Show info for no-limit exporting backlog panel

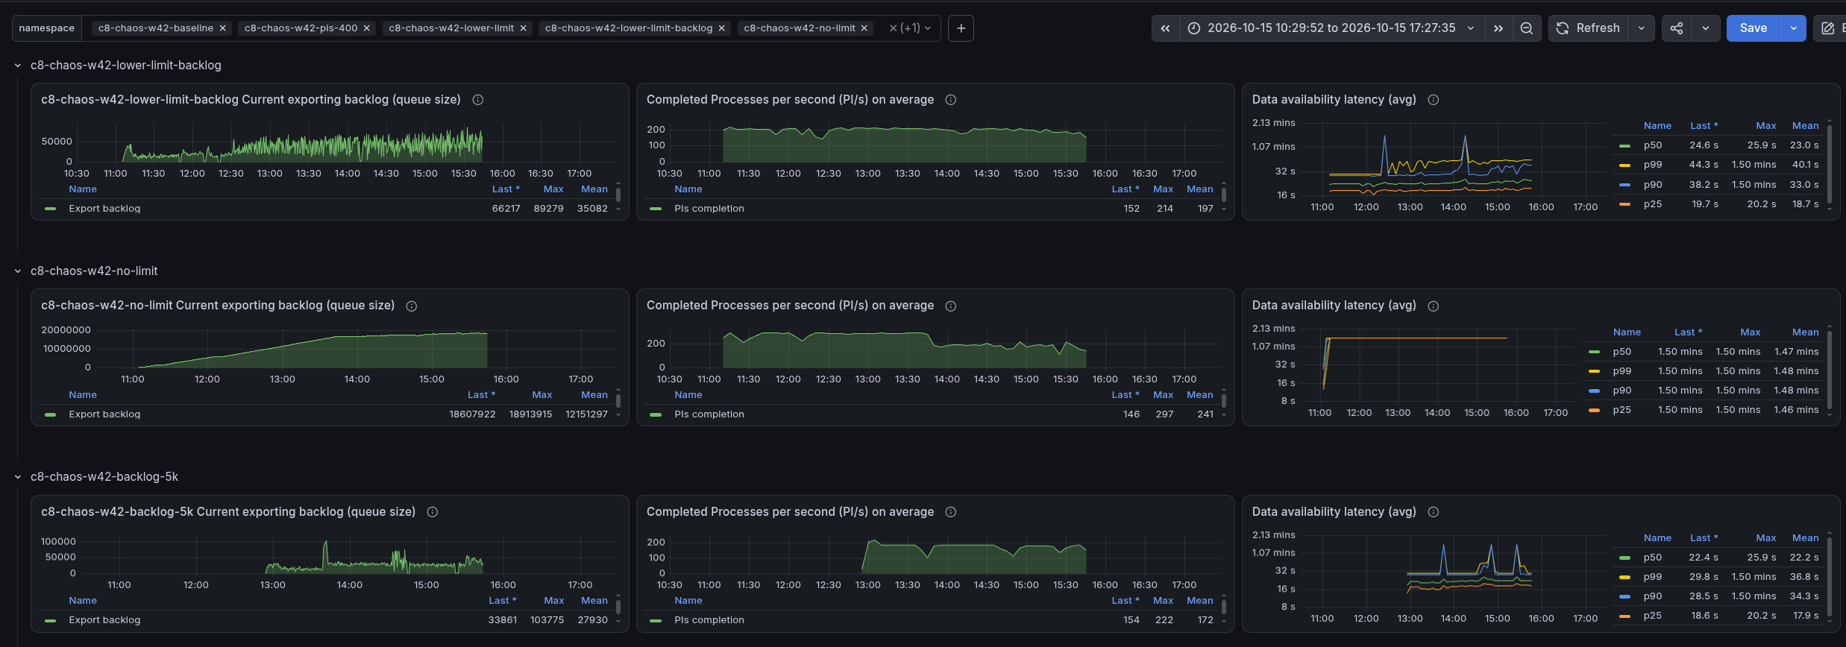412,306
